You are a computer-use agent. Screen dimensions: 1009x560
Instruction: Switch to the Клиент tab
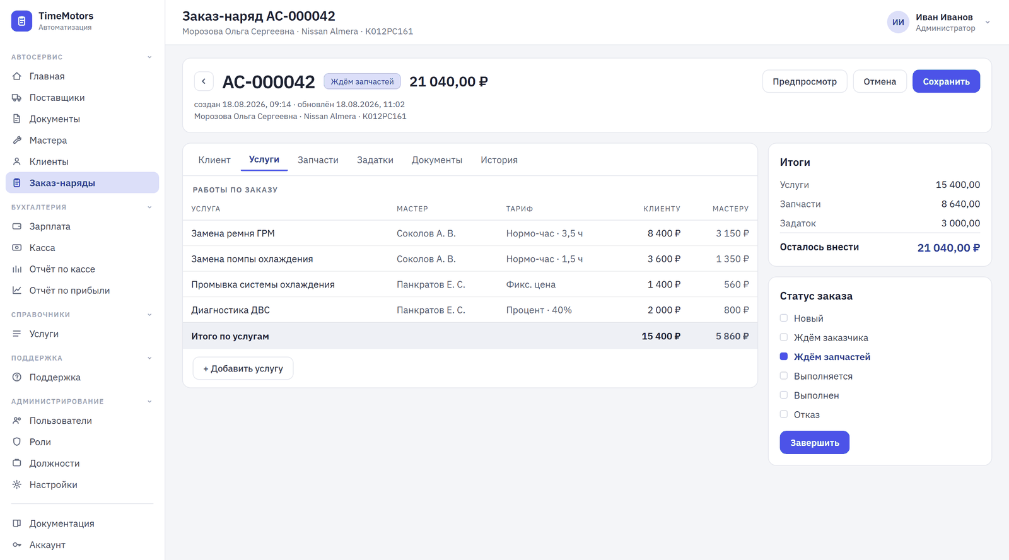coord(214,160)
